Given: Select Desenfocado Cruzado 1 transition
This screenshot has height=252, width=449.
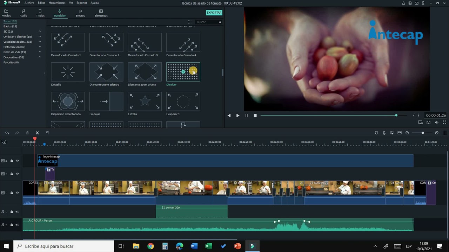Looking at the screenshot, I should 68,42.
